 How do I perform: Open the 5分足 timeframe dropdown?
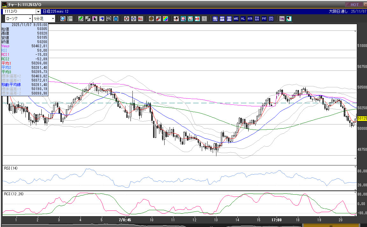point(53,19)
